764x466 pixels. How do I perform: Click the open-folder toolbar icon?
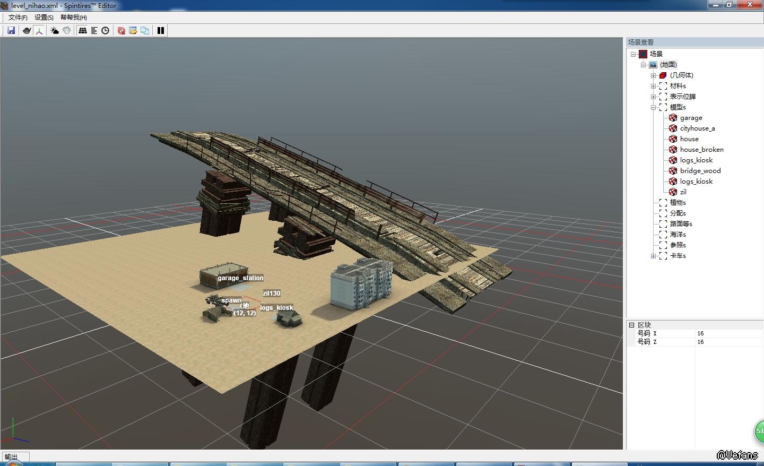coord(133,31)
